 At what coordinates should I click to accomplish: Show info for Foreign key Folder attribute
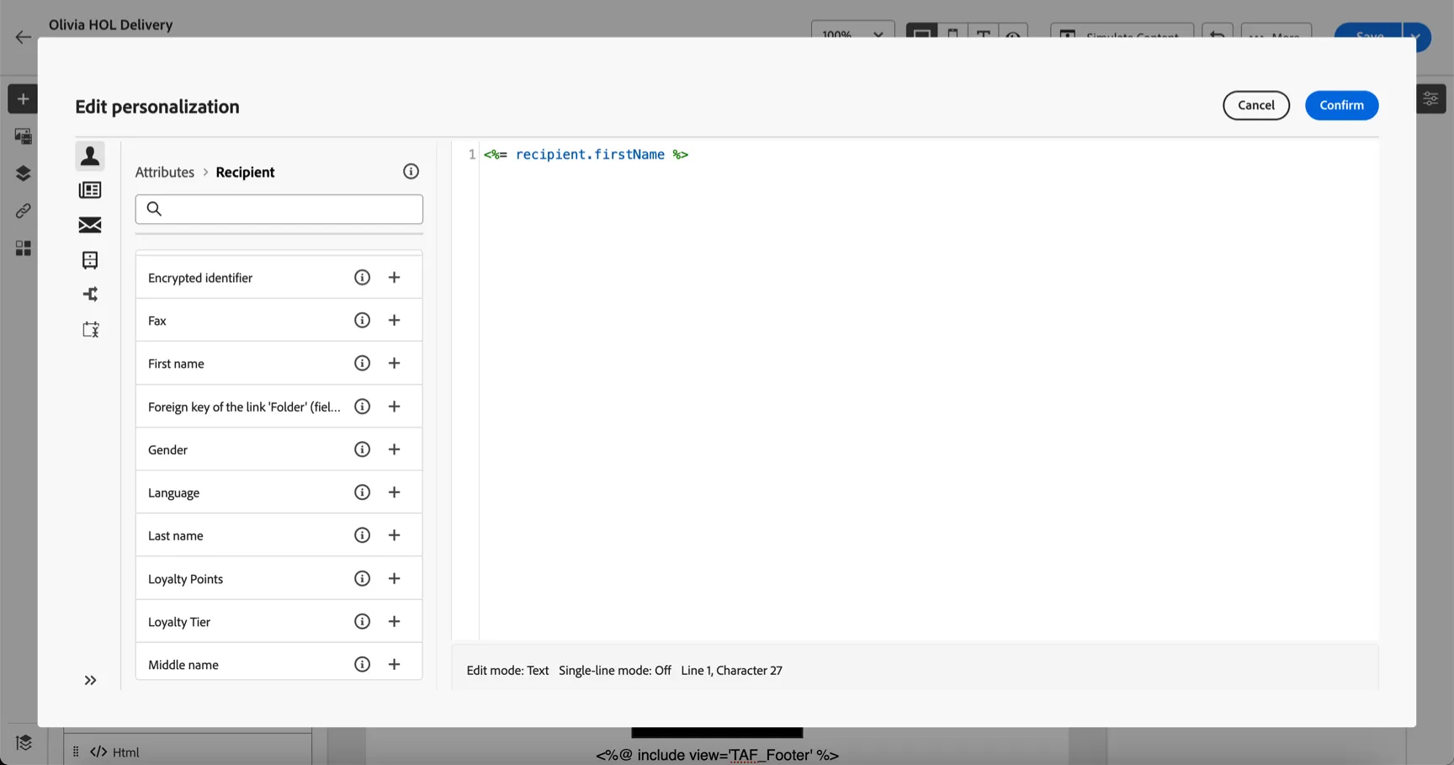click(x=362, y=406)
